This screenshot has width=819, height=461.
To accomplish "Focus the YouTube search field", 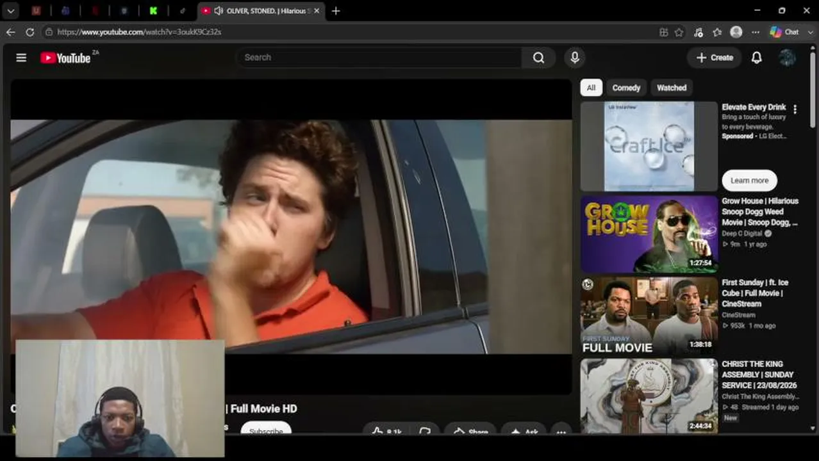I will [x=379, y=58].
